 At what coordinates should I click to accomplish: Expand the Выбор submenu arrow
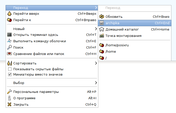(96, 83)
